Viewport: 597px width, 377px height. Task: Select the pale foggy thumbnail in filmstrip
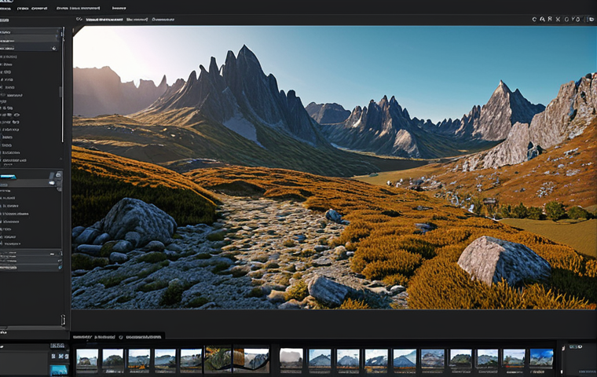coord(291,360)
